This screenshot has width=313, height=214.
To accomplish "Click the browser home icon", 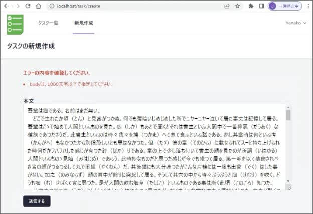I will [39, 6].
